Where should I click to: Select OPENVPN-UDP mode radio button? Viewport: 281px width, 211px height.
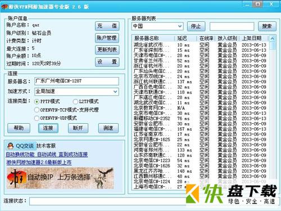(37, 118)
